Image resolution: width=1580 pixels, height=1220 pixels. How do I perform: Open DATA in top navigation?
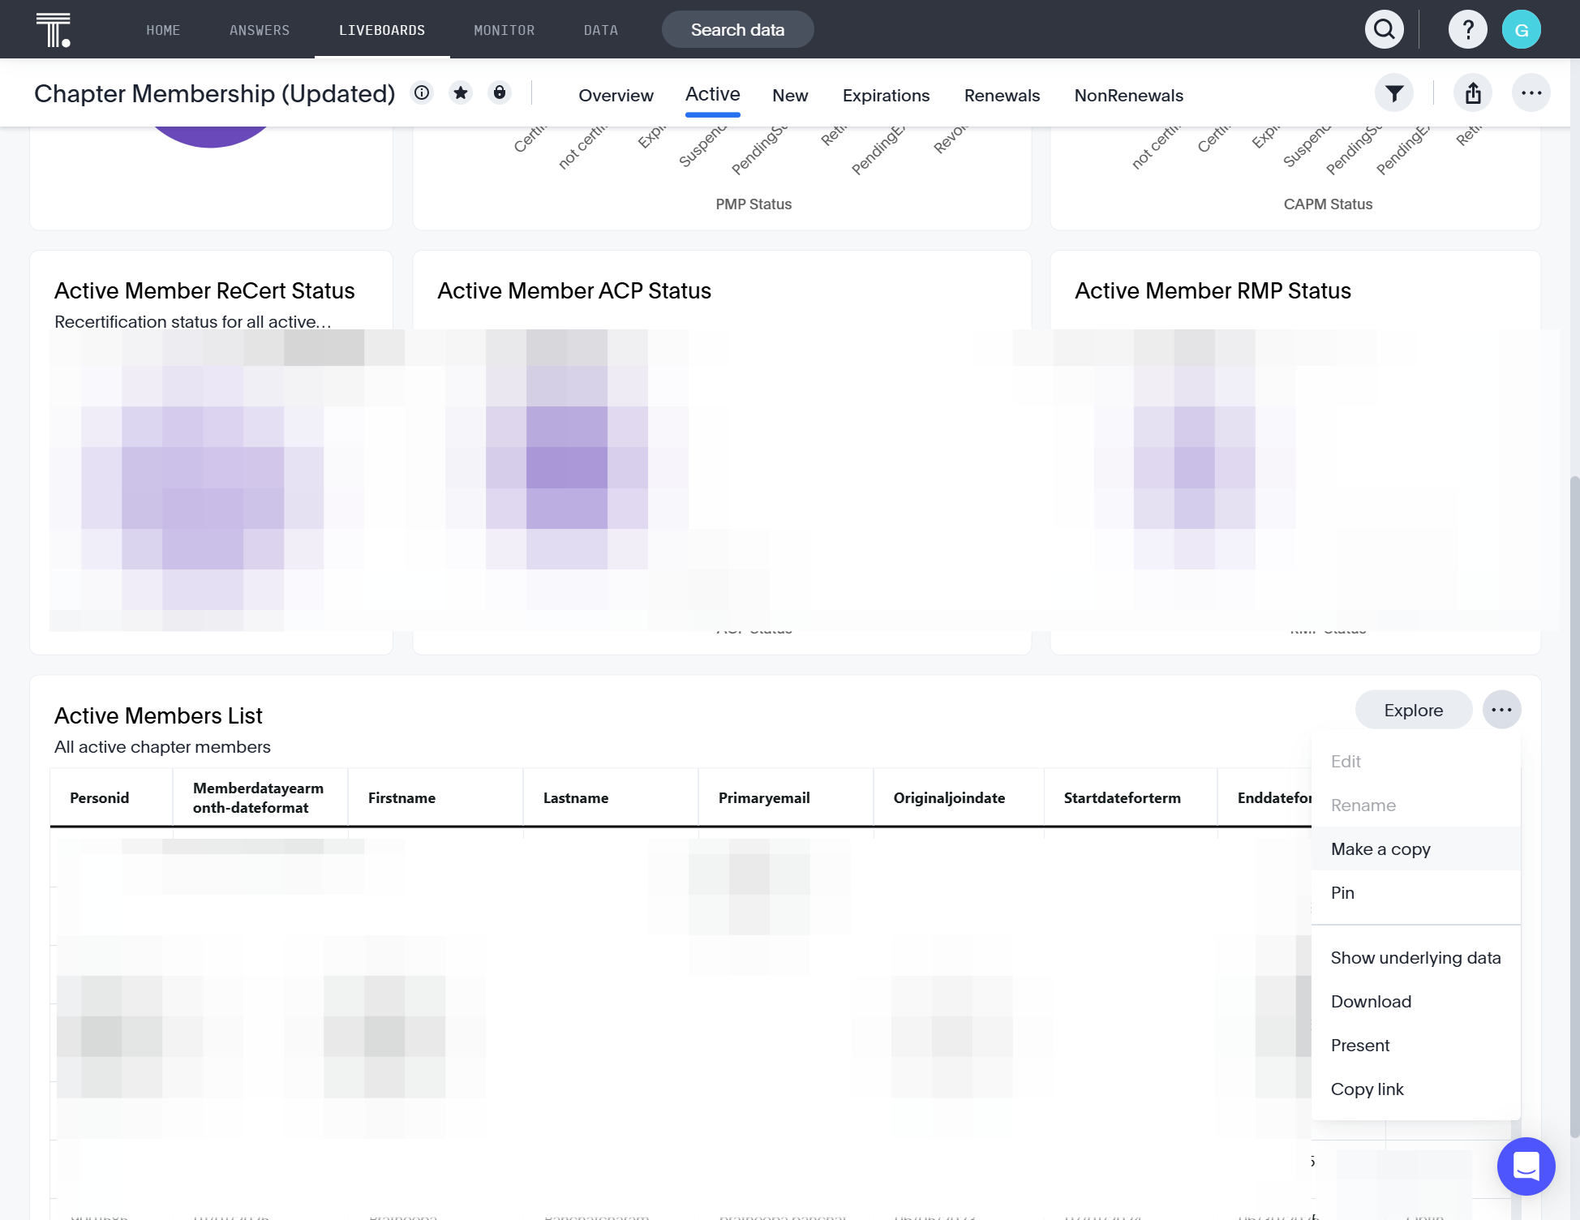601,30
